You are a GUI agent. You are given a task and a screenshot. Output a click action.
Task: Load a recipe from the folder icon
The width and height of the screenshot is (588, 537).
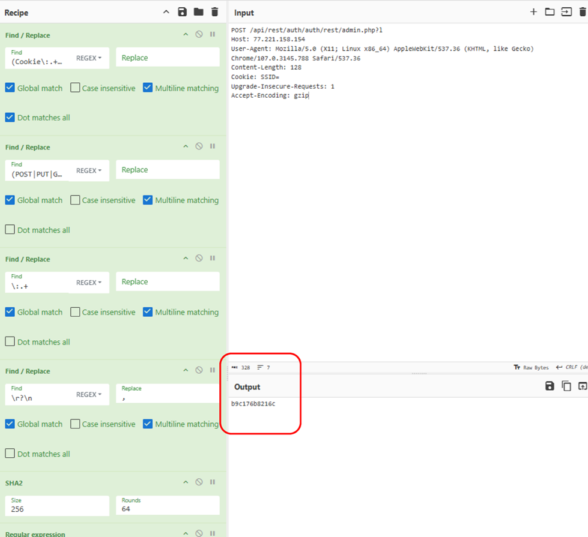click(198, 12)
